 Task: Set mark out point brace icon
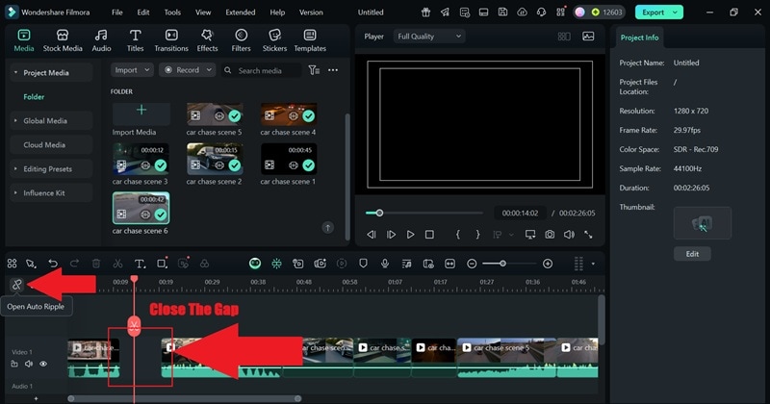point(477,235)
